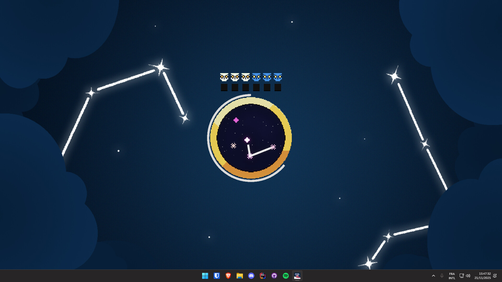Select the rightmost blue owl icon
Viewport: 502px width, 282px height.
pos(278,77)
